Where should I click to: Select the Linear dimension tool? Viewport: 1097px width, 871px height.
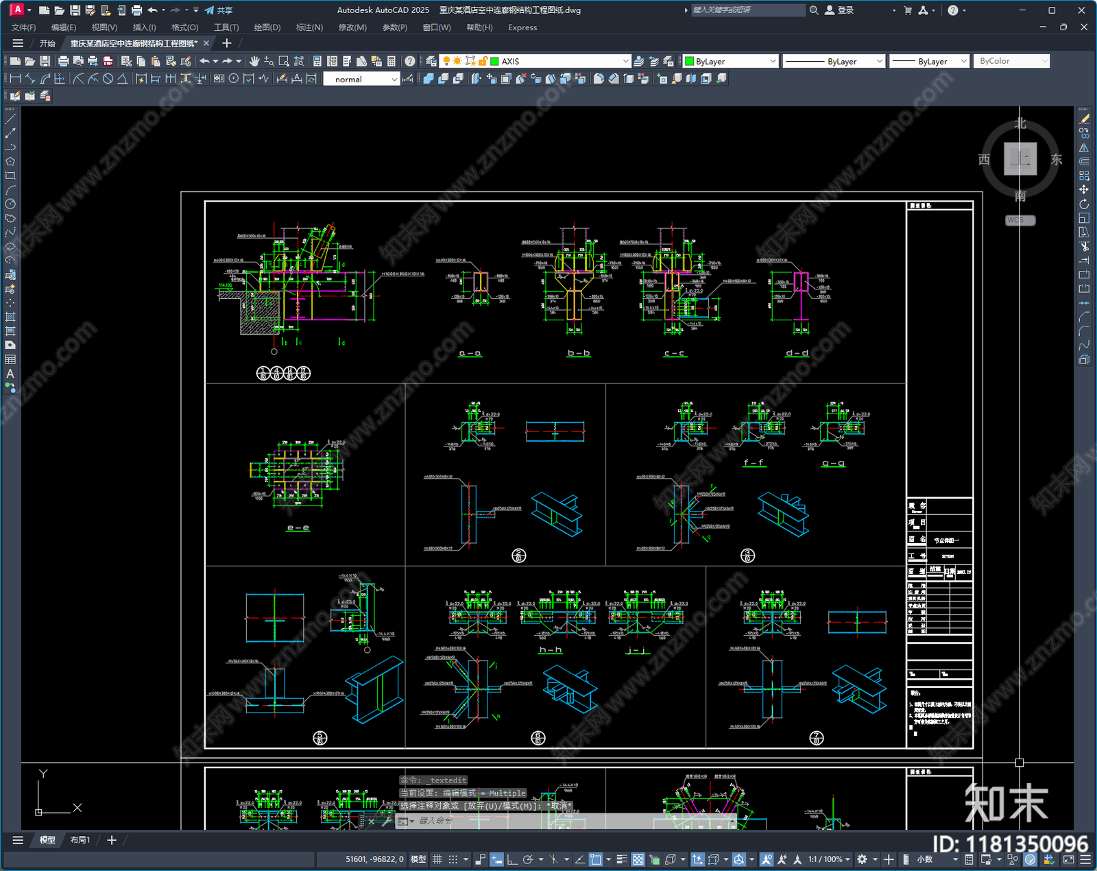pyautogui.click(x=15, y=79)
